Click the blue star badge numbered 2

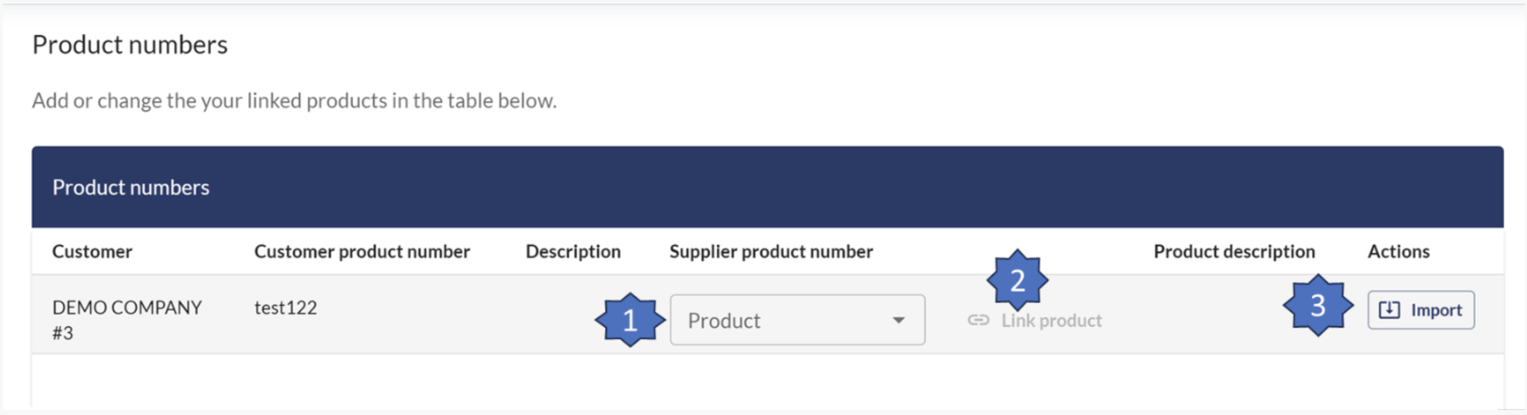[1017, 280]
